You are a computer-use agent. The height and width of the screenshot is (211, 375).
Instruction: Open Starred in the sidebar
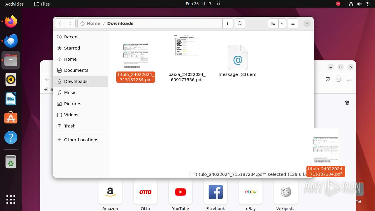click(81, 48)
